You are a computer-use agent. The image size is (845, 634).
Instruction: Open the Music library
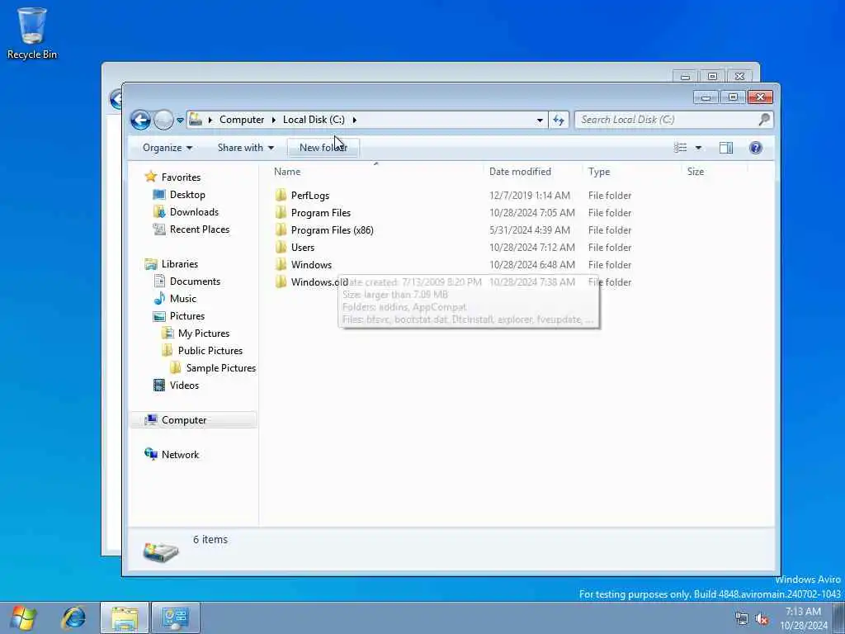182,299
